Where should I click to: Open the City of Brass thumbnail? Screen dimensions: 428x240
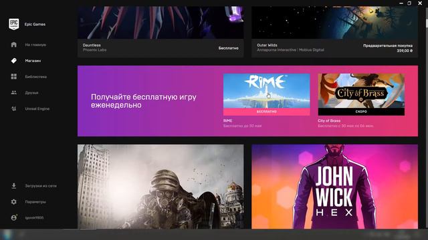(x=361, y=91)
